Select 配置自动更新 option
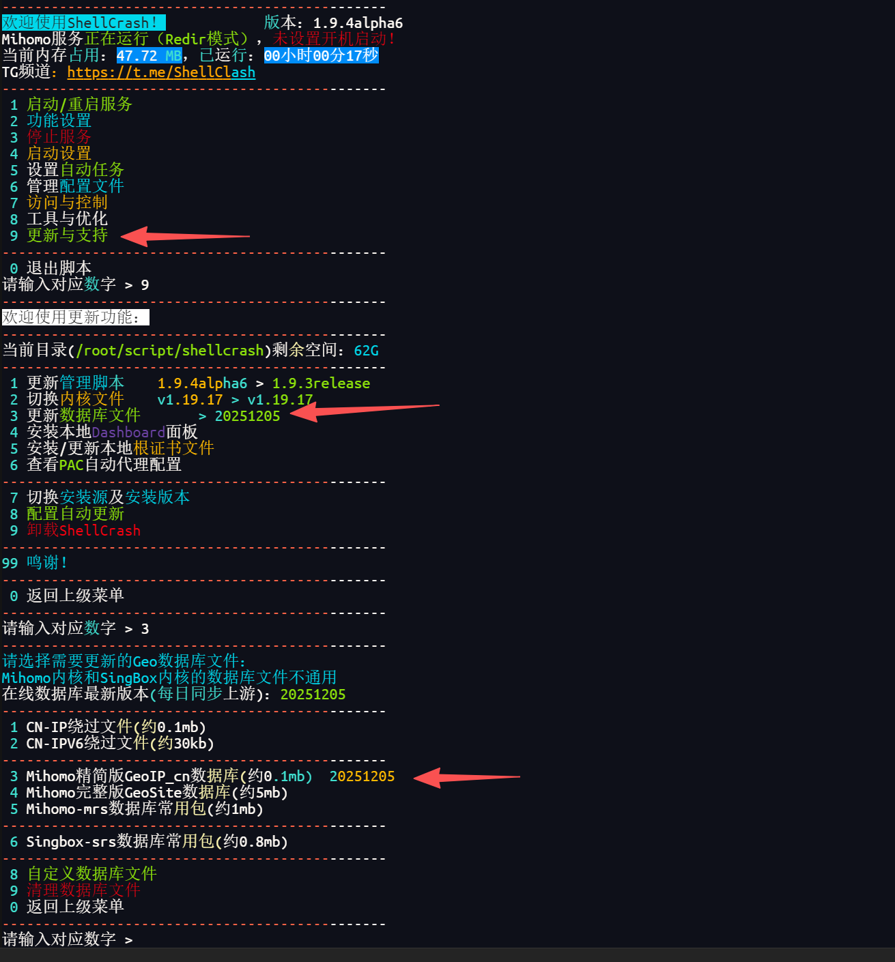The width and height of the screenshot is (895, 962). click(75, 514)
